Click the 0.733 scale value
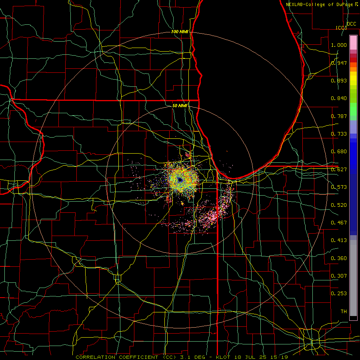 point(339,134)
